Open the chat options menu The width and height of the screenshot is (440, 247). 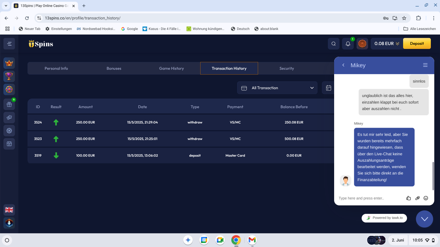tap(425, 65)
